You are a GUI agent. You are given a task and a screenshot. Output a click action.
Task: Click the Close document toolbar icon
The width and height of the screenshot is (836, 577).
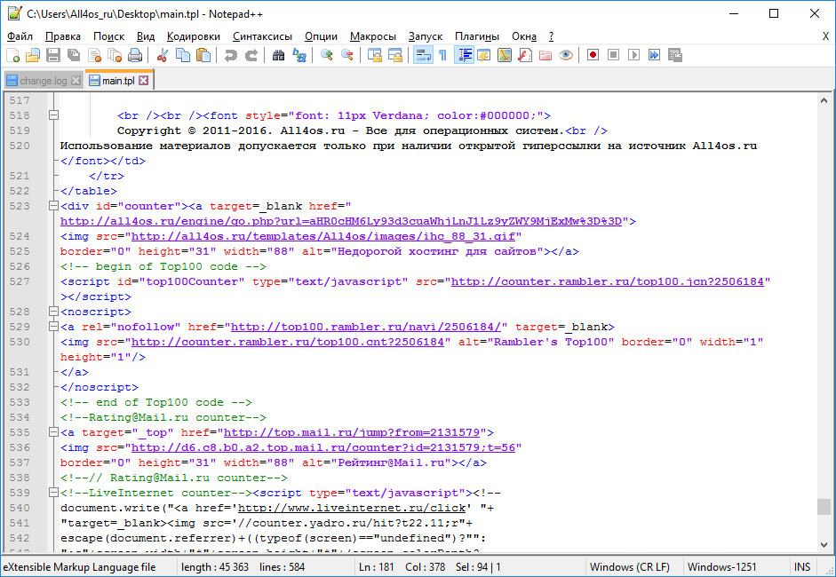(x=95, y=55)
